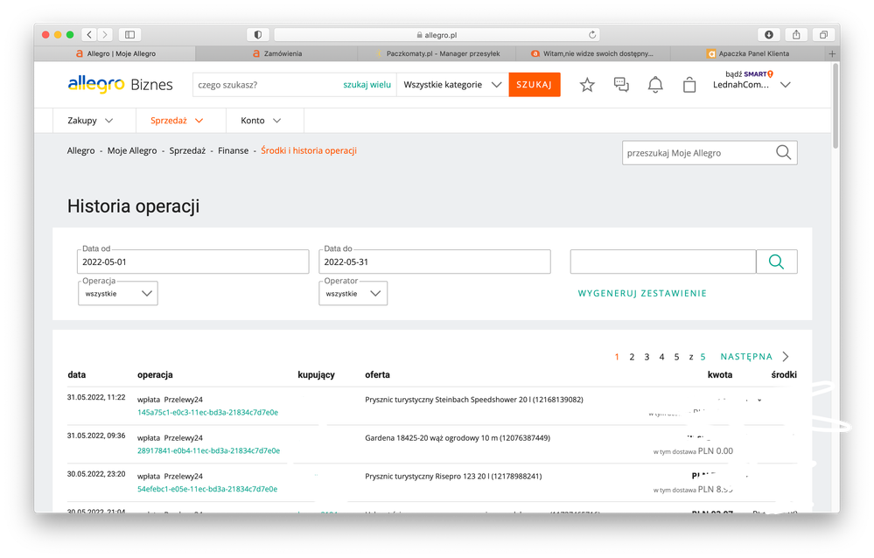The image size is (874, 558).
Task: Switch to Paczkomaty.pl Manager przesyłek tab
Action: pos(437,53)
